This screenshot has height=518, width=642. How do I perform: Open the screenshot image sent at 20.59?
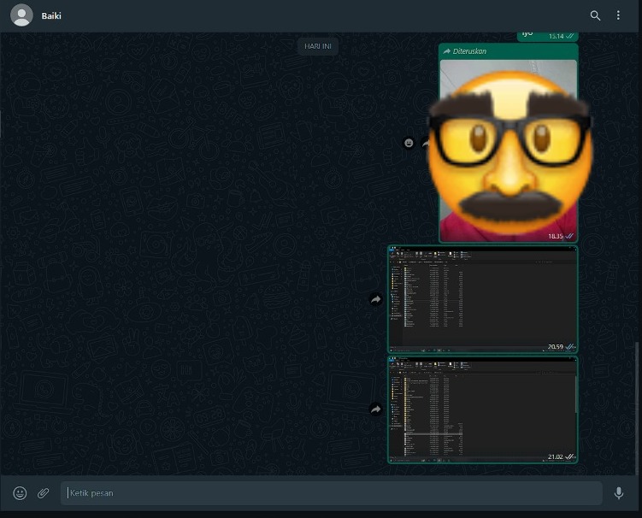483,300
